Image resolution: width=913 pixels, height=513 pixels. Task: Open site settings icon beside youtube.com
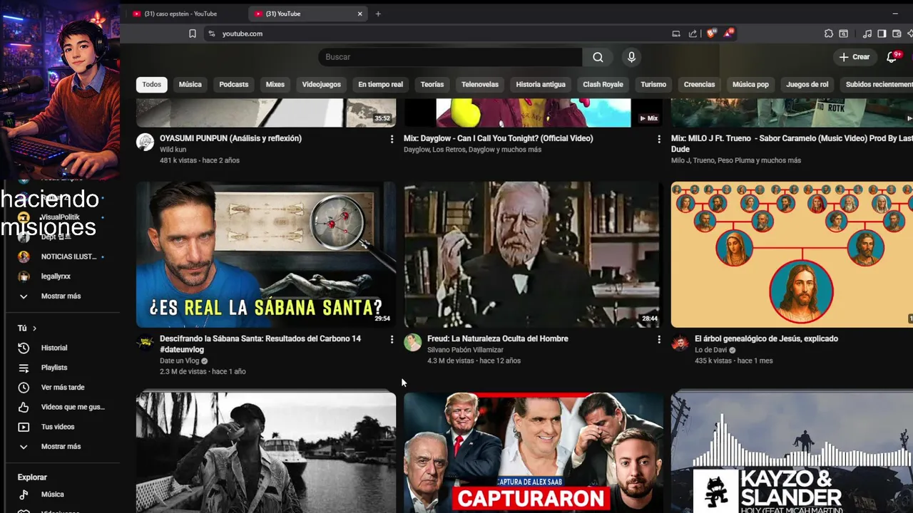coord(211,33)
